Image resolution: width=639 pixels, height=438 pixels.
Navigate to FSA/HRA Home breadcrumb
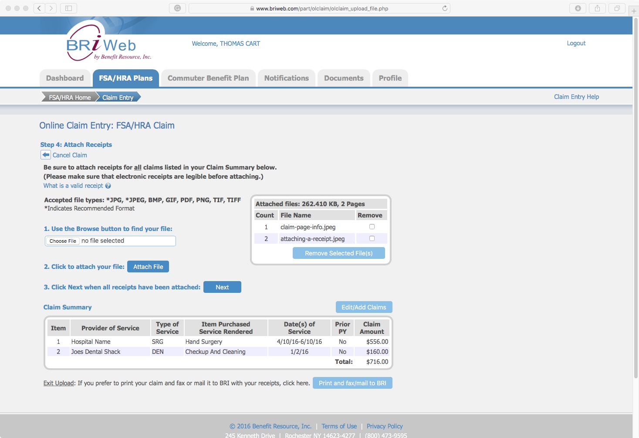click(69, 97)
